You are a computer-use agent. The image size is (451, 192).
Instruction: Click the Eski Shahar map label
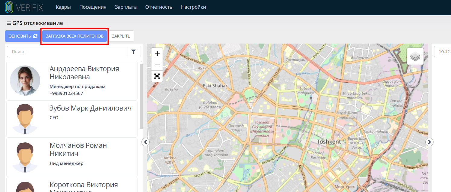(x=215, y=86)
